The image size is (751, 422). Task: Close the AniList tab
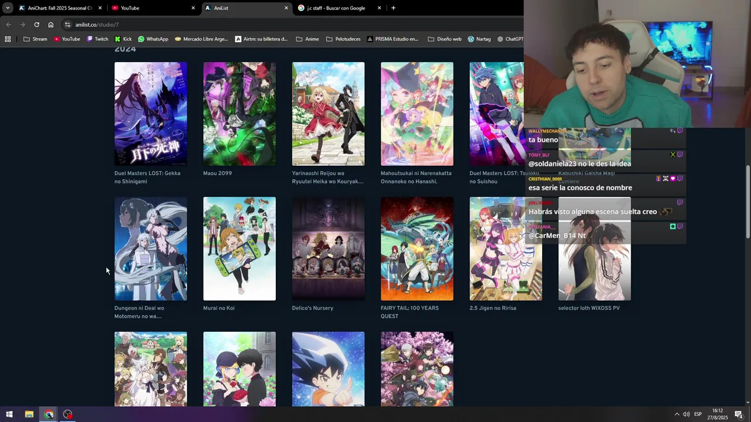(286, 8)
